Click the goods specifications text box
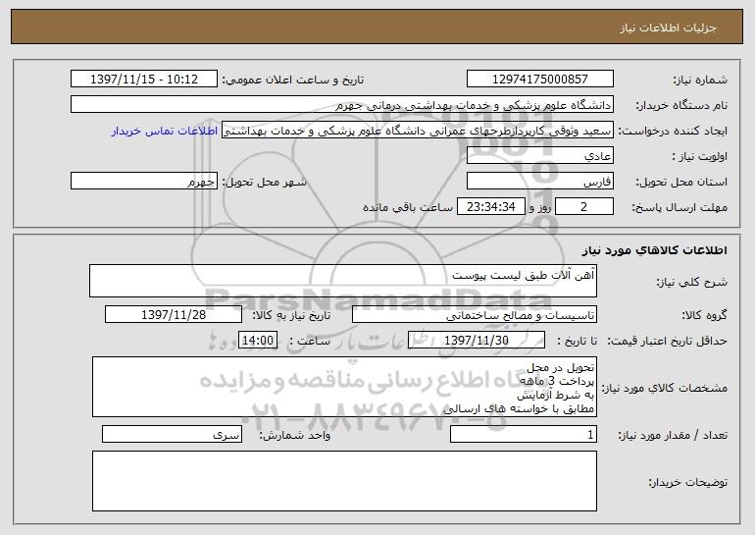 tap(344, 387)
